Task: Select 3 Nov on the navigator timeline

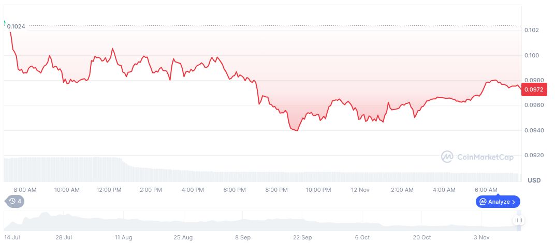Action: 482,237
